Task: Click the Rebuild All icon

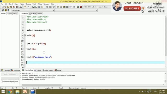Action: click(x=67, y=7)
